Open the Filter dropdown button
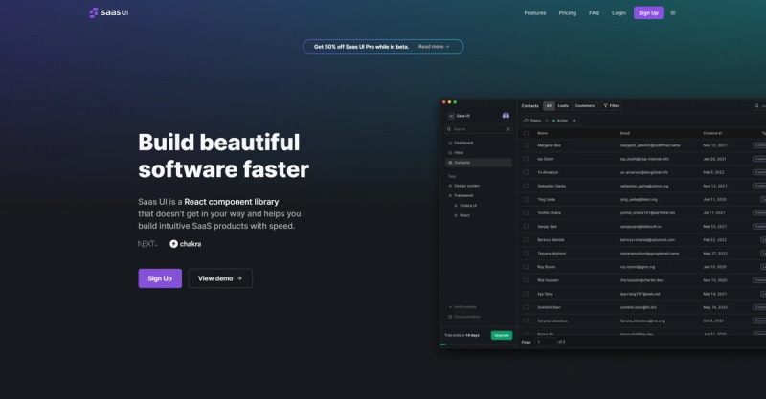This screenshot has width=766, height=399. pos(611,105)
